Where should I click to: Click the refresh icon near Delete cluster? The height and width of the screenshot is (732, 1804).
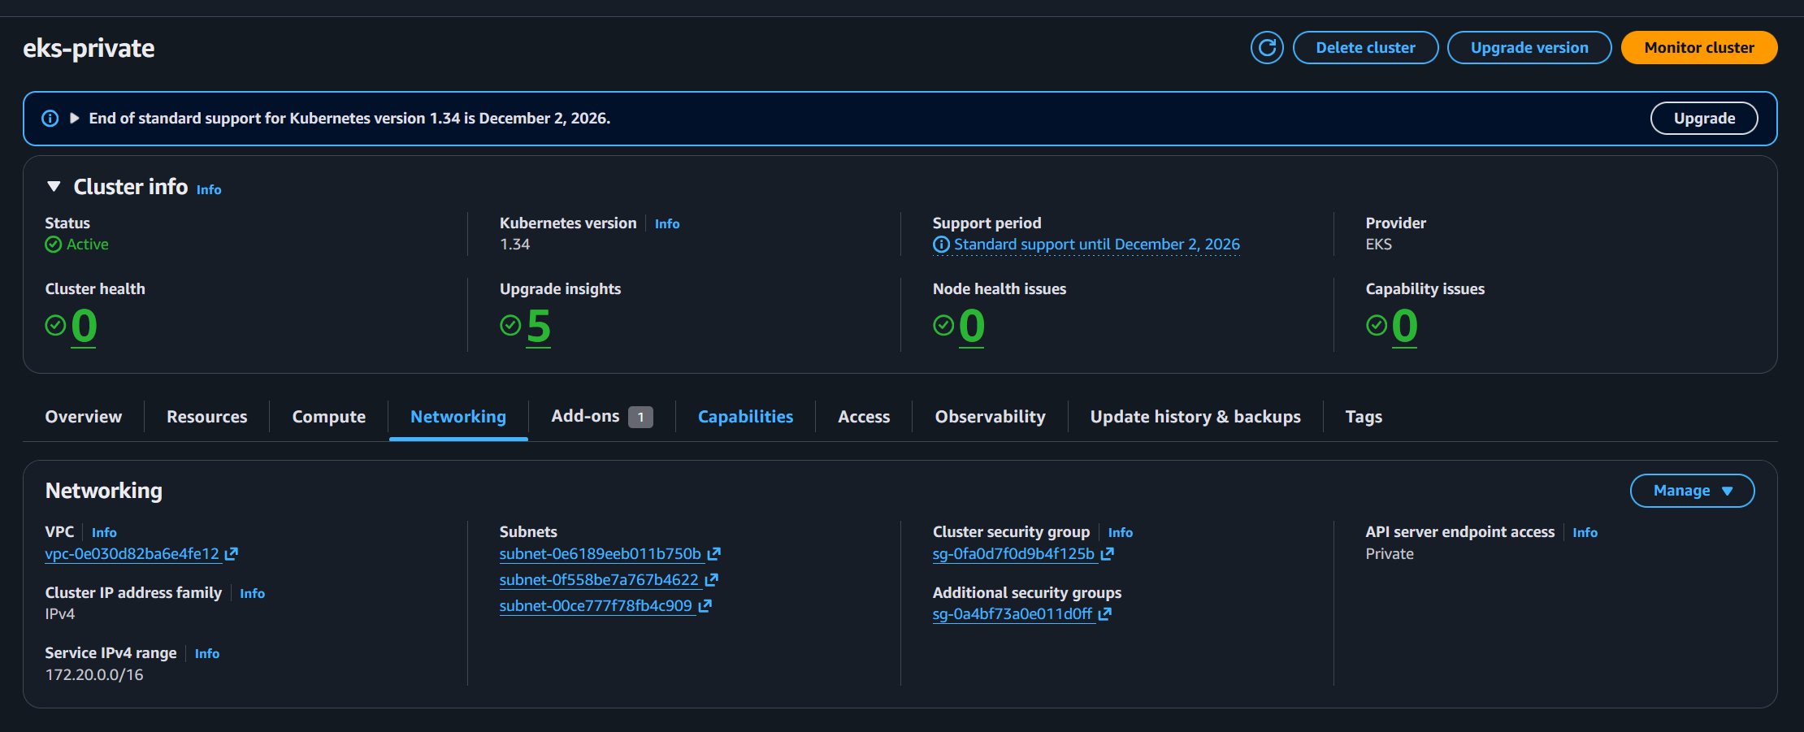tap(1267, 47)
